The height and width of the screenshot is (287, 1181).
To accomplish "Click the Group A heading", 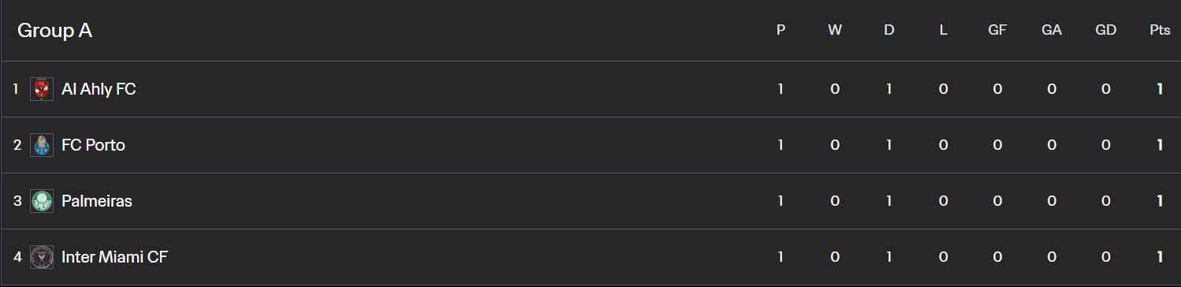I will click(x=55, y=31).
